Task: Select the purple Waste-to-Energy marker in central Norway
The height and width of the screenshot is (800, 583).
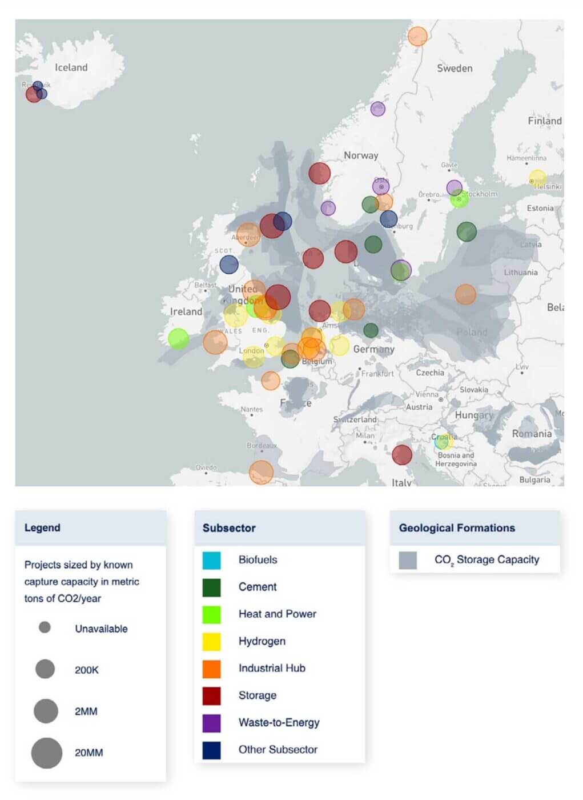Action: [x=377, y=109]
